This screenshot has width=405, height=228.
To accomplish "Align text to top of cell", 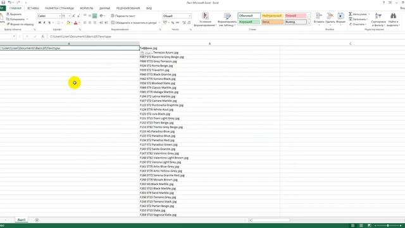I will click(x=85, y=16).
